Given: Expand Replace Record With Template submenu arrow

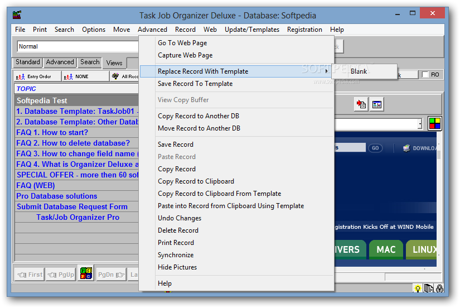Looking at the screenshot, I should pos(327,71).
